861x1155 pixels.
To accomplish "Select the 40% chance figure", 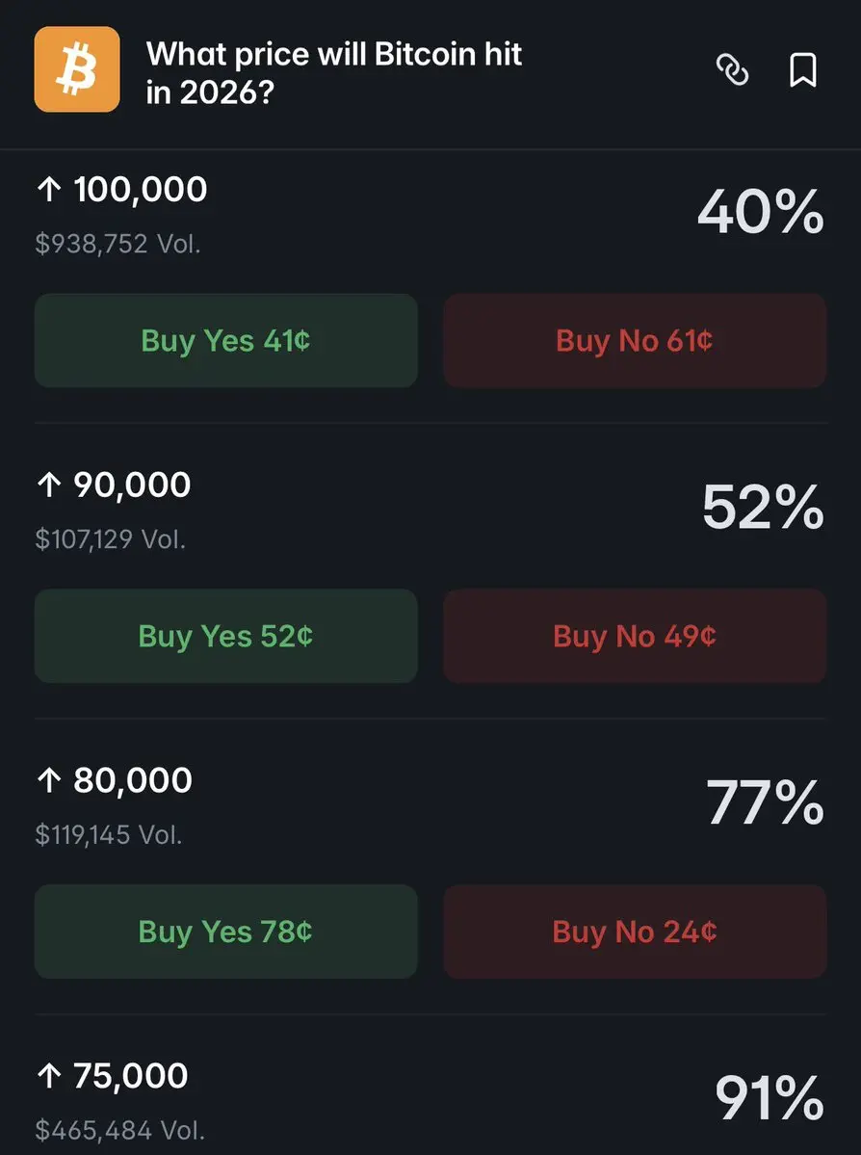I will (760, 212).
